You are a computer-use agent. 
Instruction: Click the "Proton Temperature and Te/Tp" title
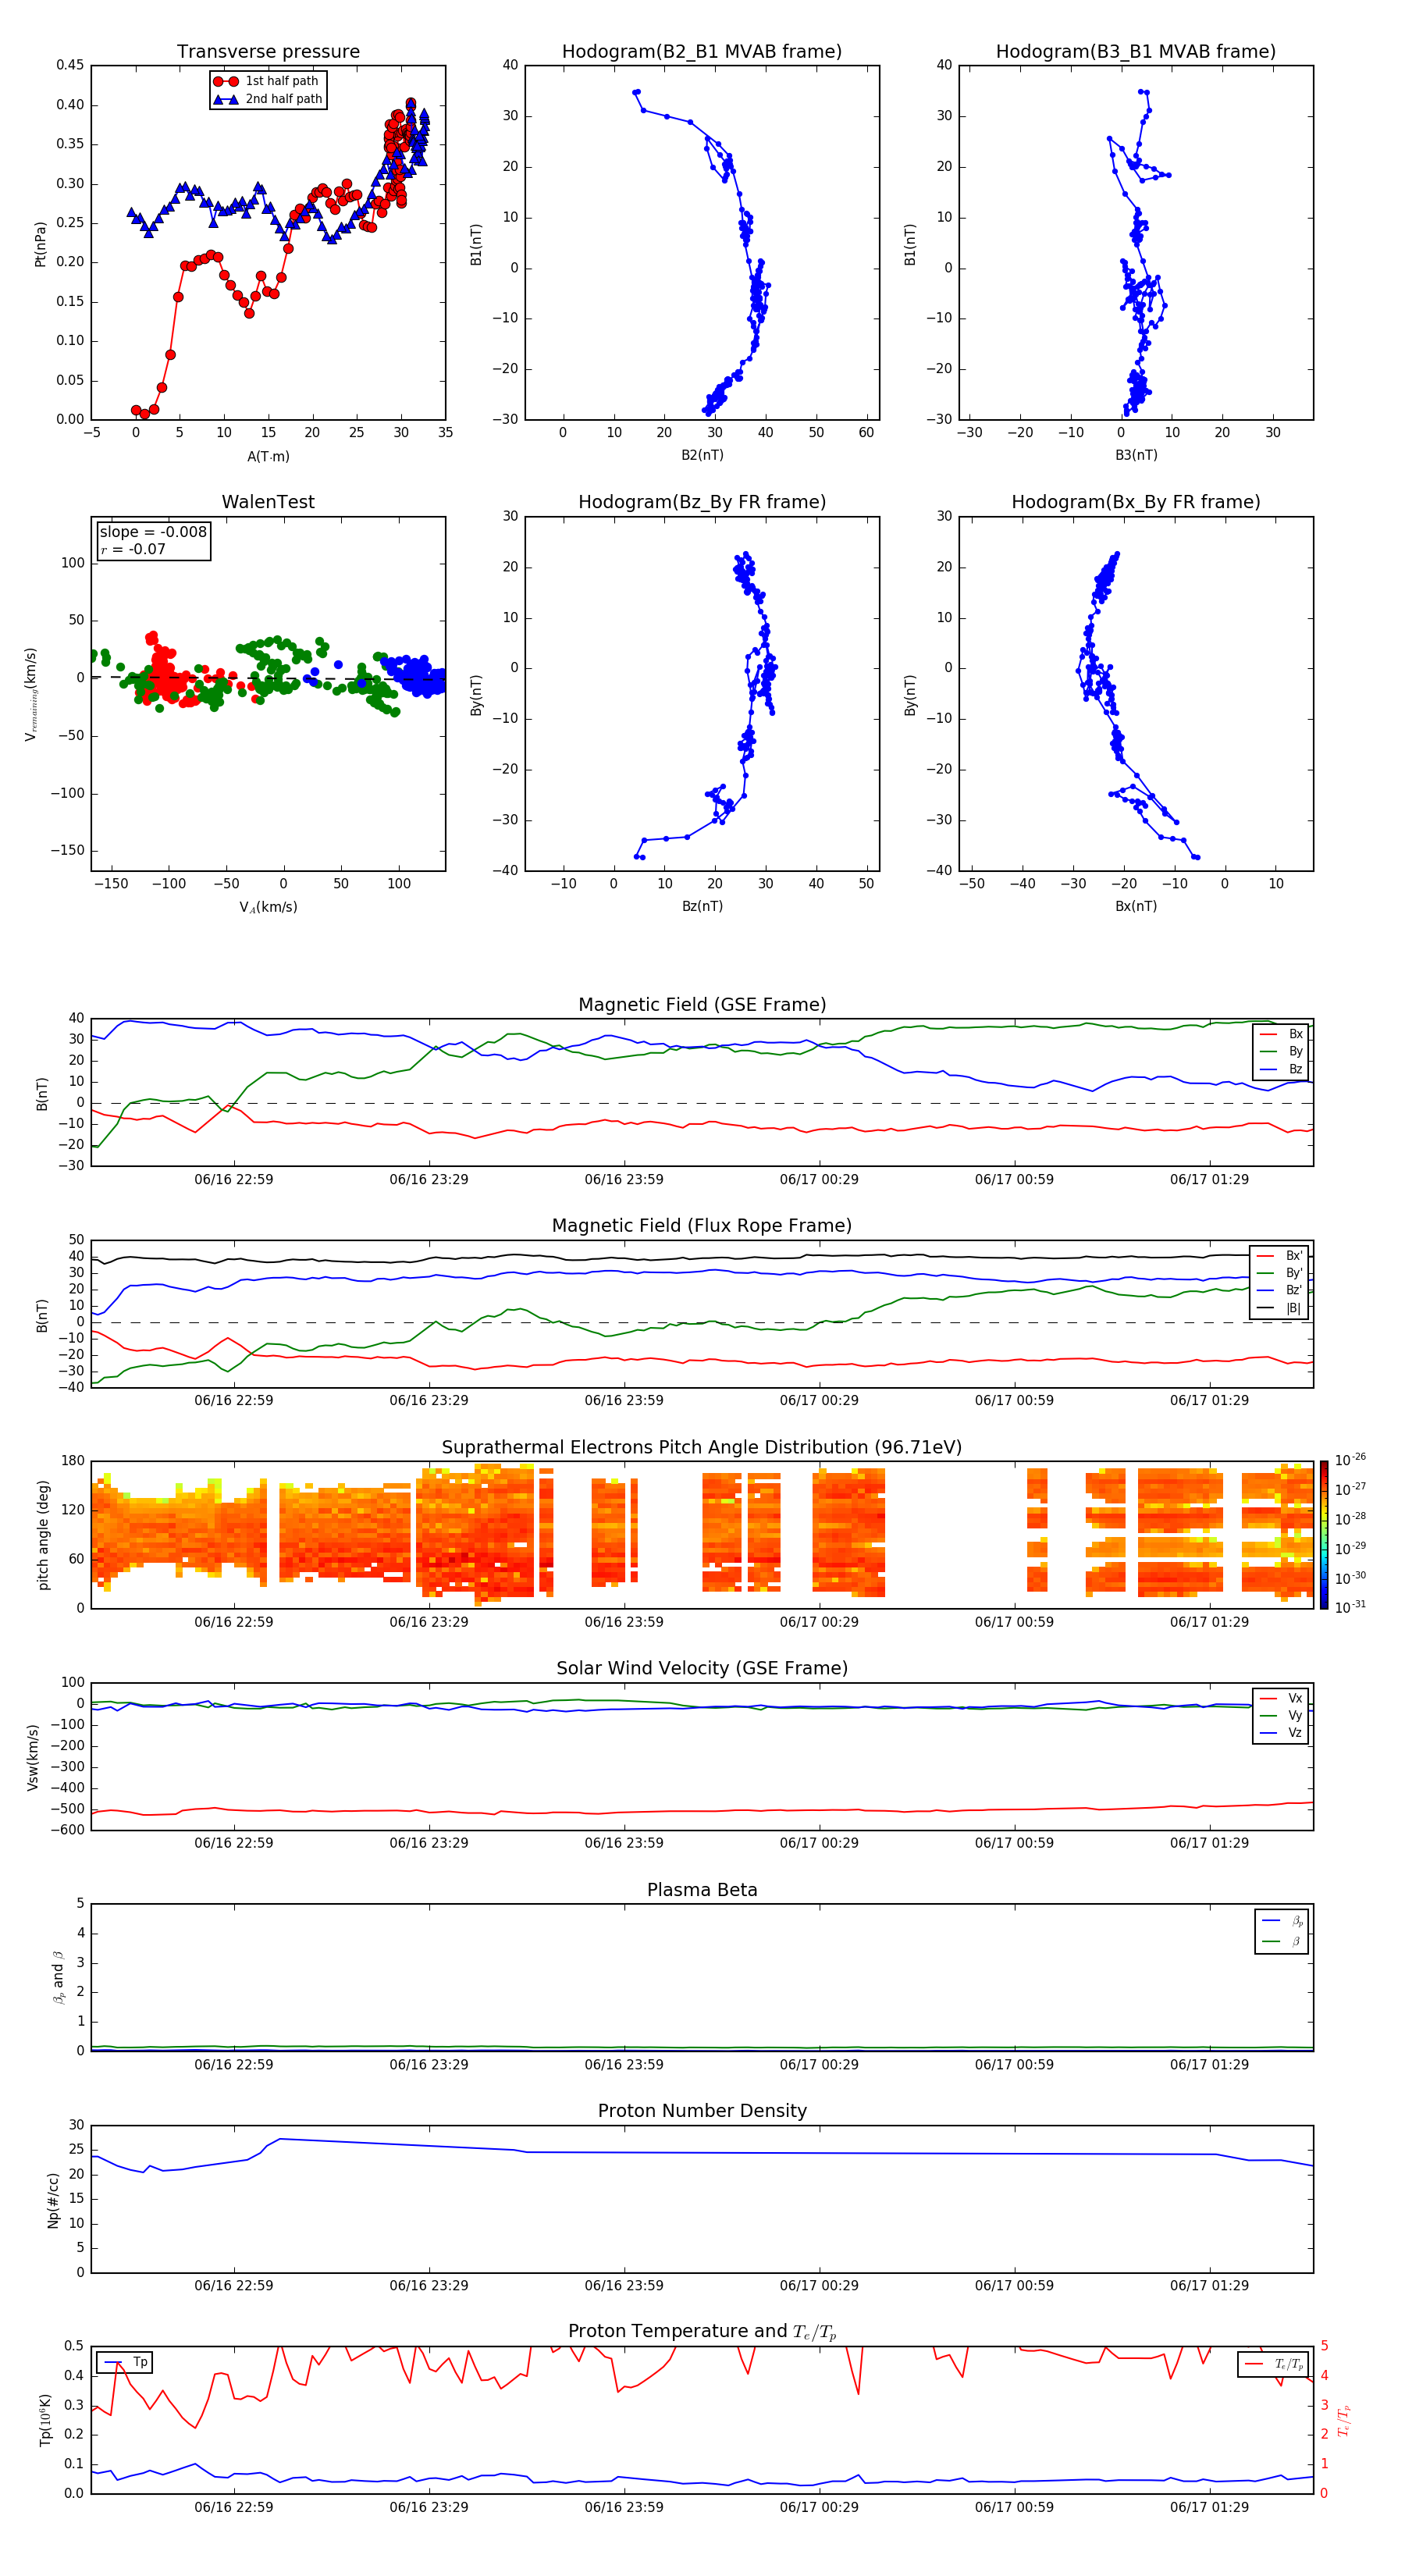702,2332
